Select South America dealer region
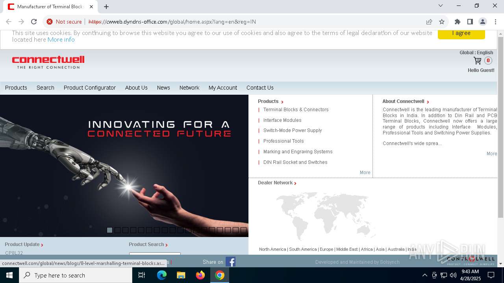Screen dimensions: 504x283 coord(303,249)
